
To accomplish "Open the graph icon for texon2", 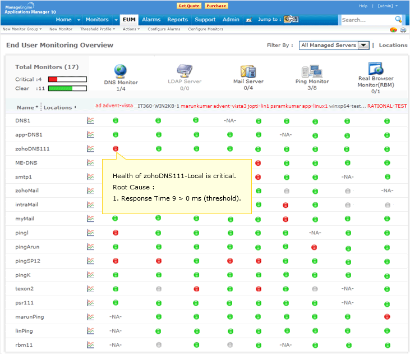I will (90, 289).
